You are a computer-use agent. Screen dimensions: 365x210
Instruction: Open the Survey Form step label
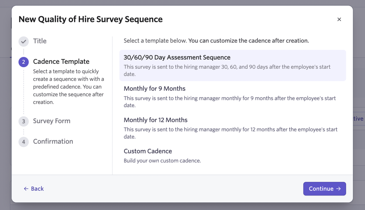point(52,121)
